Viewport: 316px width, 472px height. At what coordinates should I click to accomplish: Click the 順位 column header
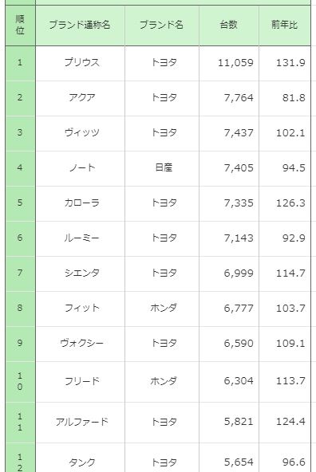click(20, 26)
